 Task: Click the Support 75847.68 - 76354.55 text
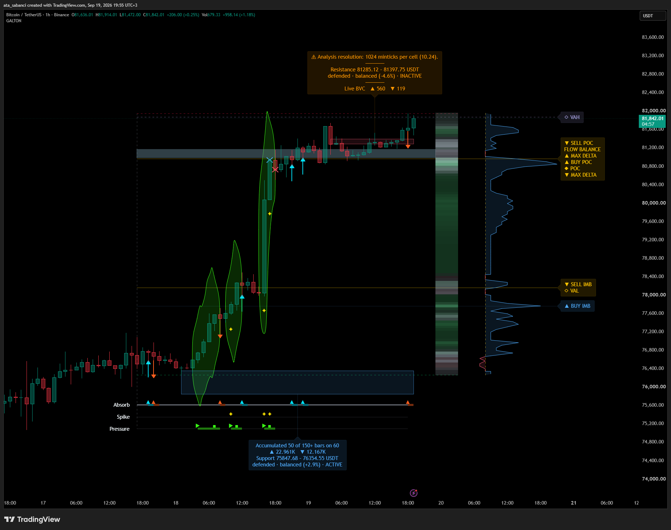[297, 458]
